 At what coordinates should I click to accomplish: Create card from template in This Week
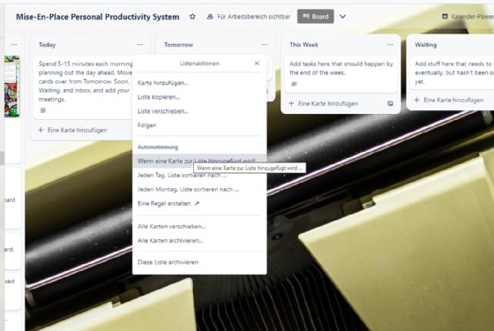point(390,103)
